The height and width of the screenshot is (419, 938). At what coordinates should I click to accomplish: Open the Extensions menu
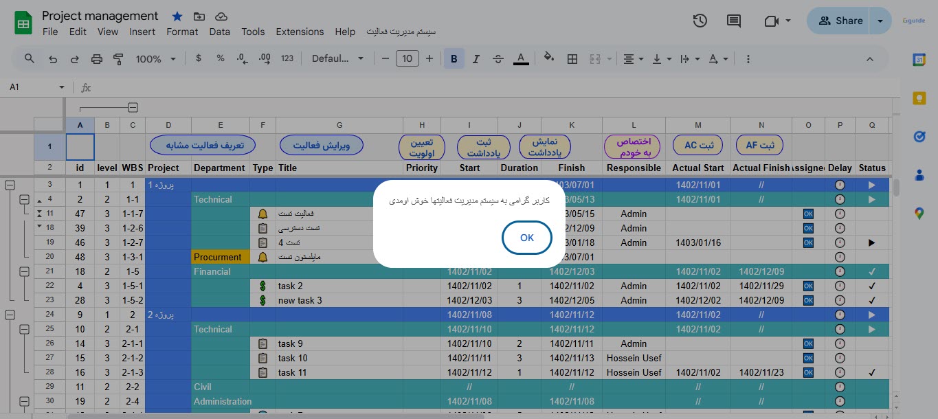300,32
